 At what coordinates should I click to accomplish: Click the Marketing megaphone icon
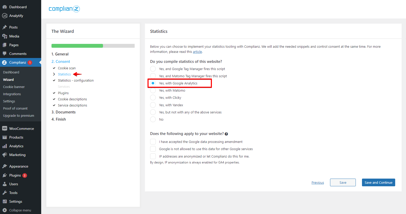[5, 155]
